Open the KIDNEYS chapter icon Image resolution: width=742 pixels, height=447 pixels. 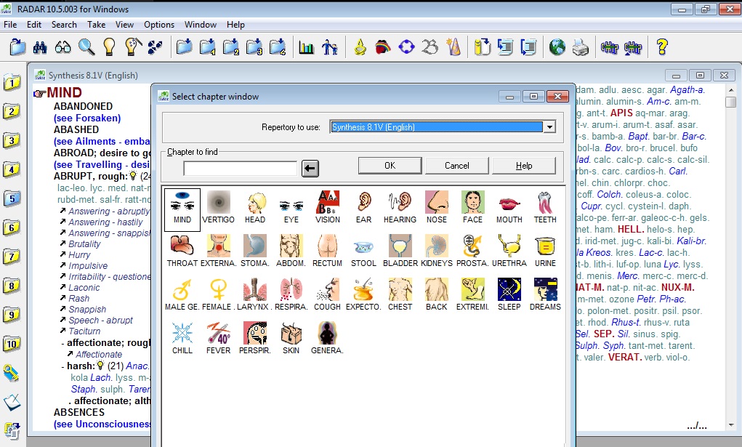436,252
